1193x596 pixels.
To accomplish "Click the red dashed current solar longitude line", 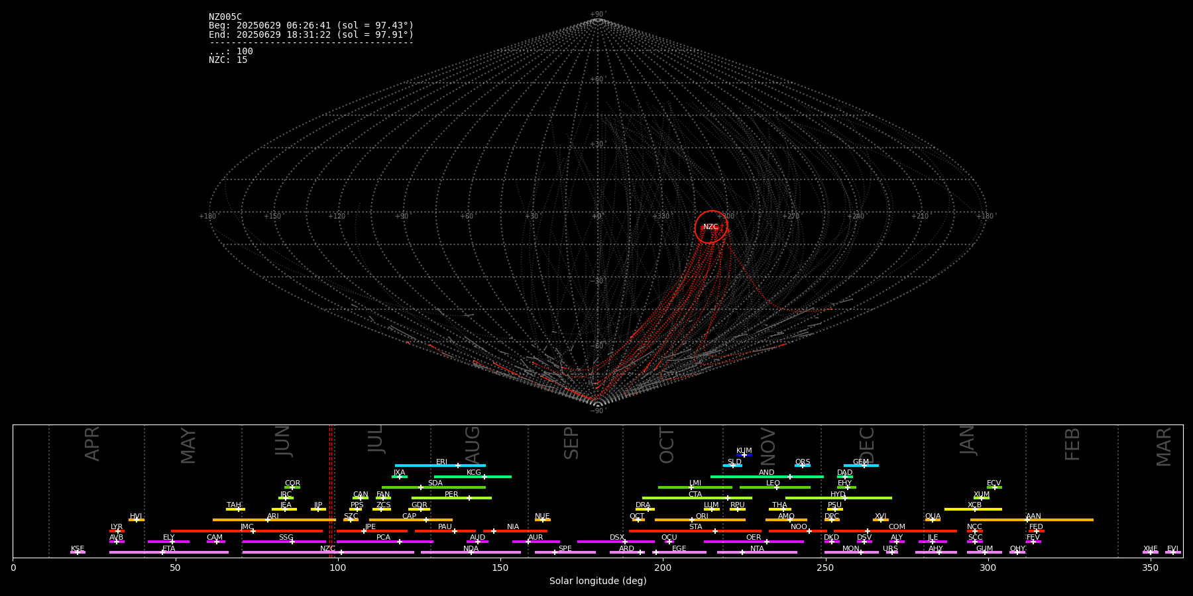I will click(x=331, y=491).
